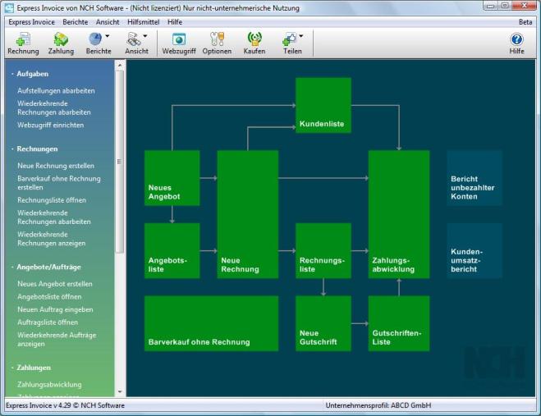This screenshot has width=541, height=416.
Task: Expand the Berichte toolbar dropdown arrow
Action: (x=108, y=36)
